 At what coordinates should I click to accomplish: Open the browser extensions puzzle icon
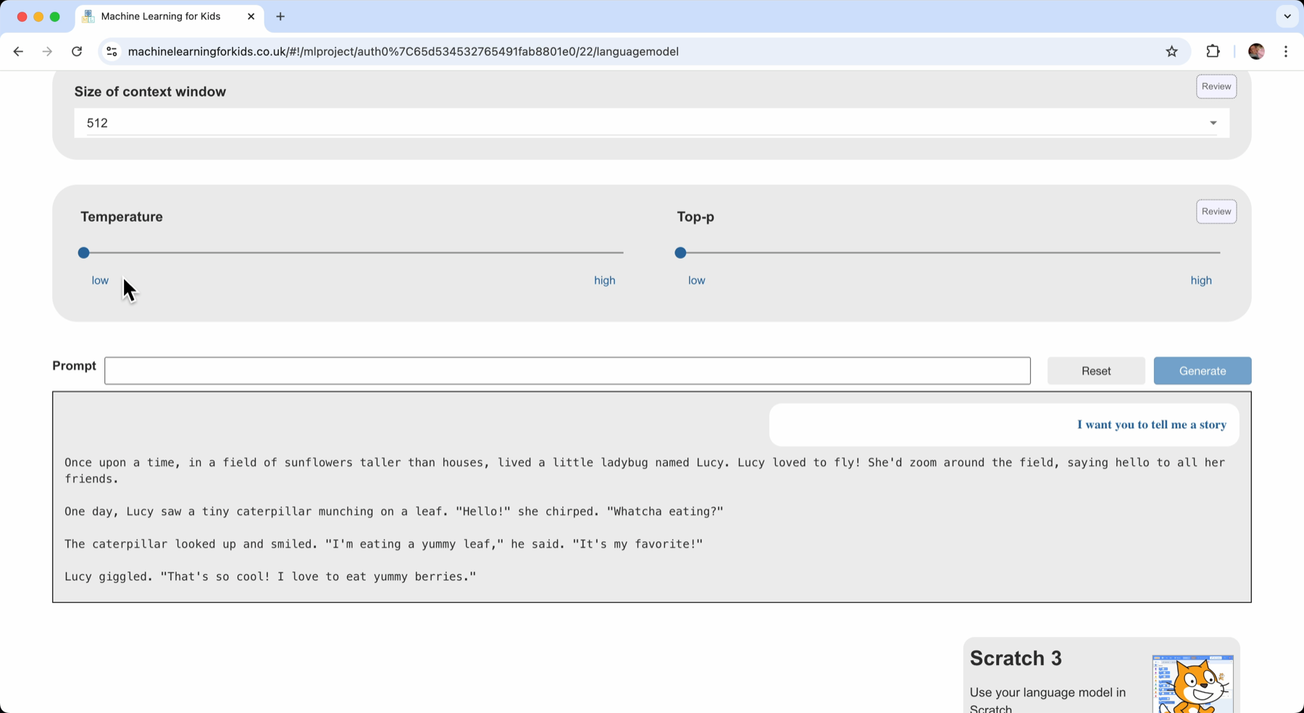click(x=1213, y=51)
